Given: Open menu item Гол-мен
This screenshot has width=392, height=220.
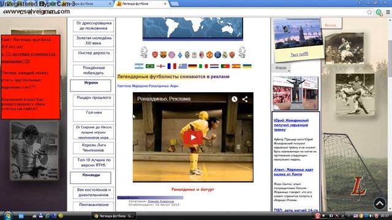Looking at the screenshot, I should (94, 116).
